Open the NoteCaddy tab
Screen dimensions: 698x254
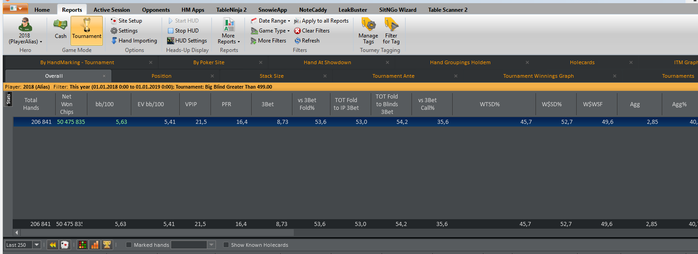pos(313,10)
